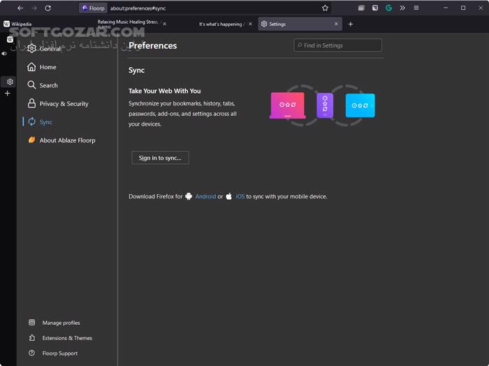Image resolution: width=489 pixels, height=366 pixels.
Task: Open General preferences category
Action: click(x=43, y=49)
